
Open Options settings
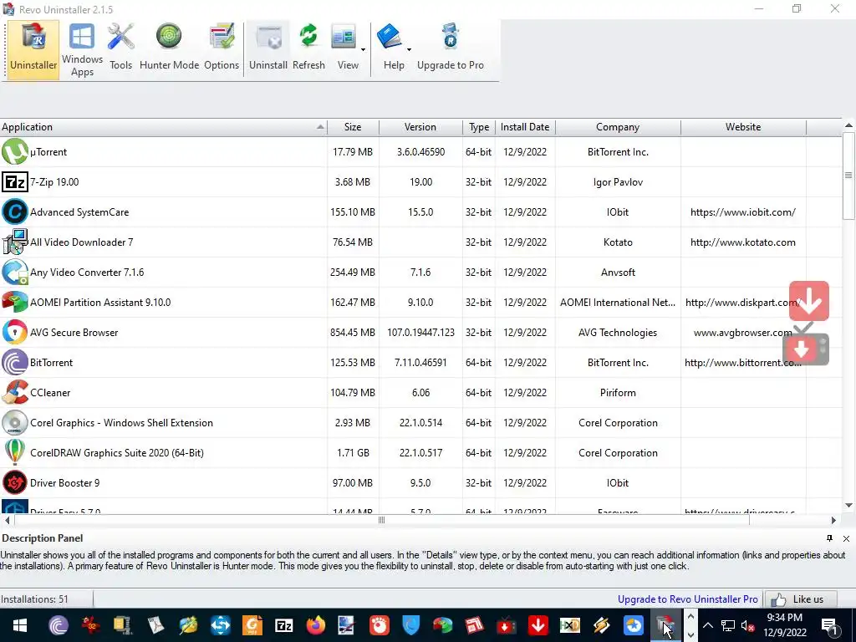(221, 49)
